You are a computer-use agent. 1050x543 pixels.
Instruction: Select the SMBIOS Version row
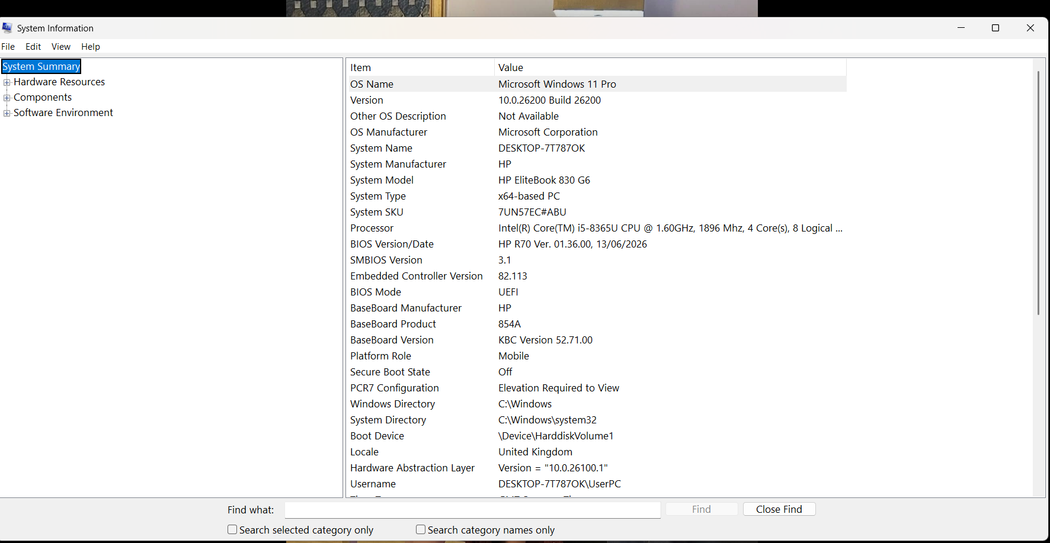point(597,260)
